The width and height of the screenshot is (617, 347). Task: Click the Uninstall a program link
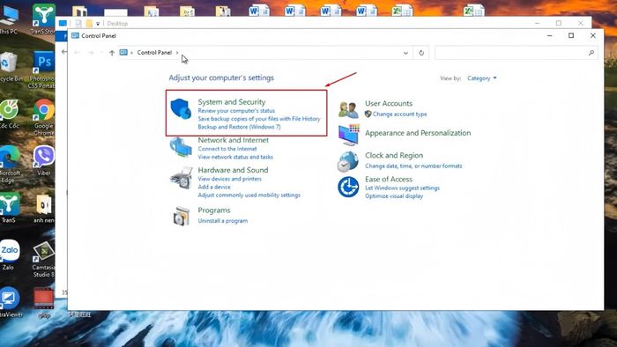point(223,221)
